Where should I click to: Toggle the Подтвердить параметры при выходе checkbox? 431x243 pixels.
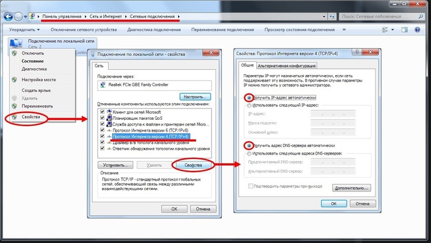(250, 186)
